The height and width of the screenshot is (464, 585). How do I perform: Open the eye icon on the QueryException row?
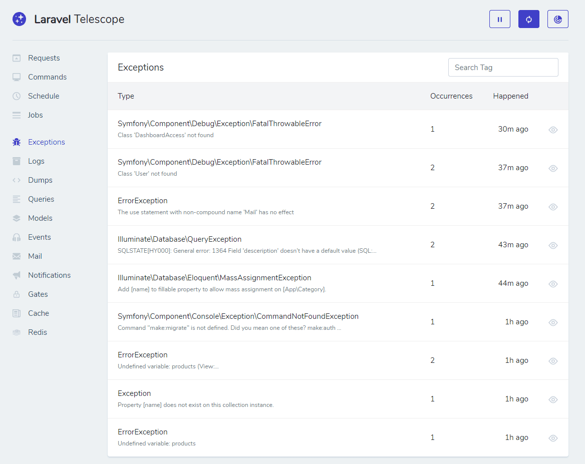click(553, 245)
